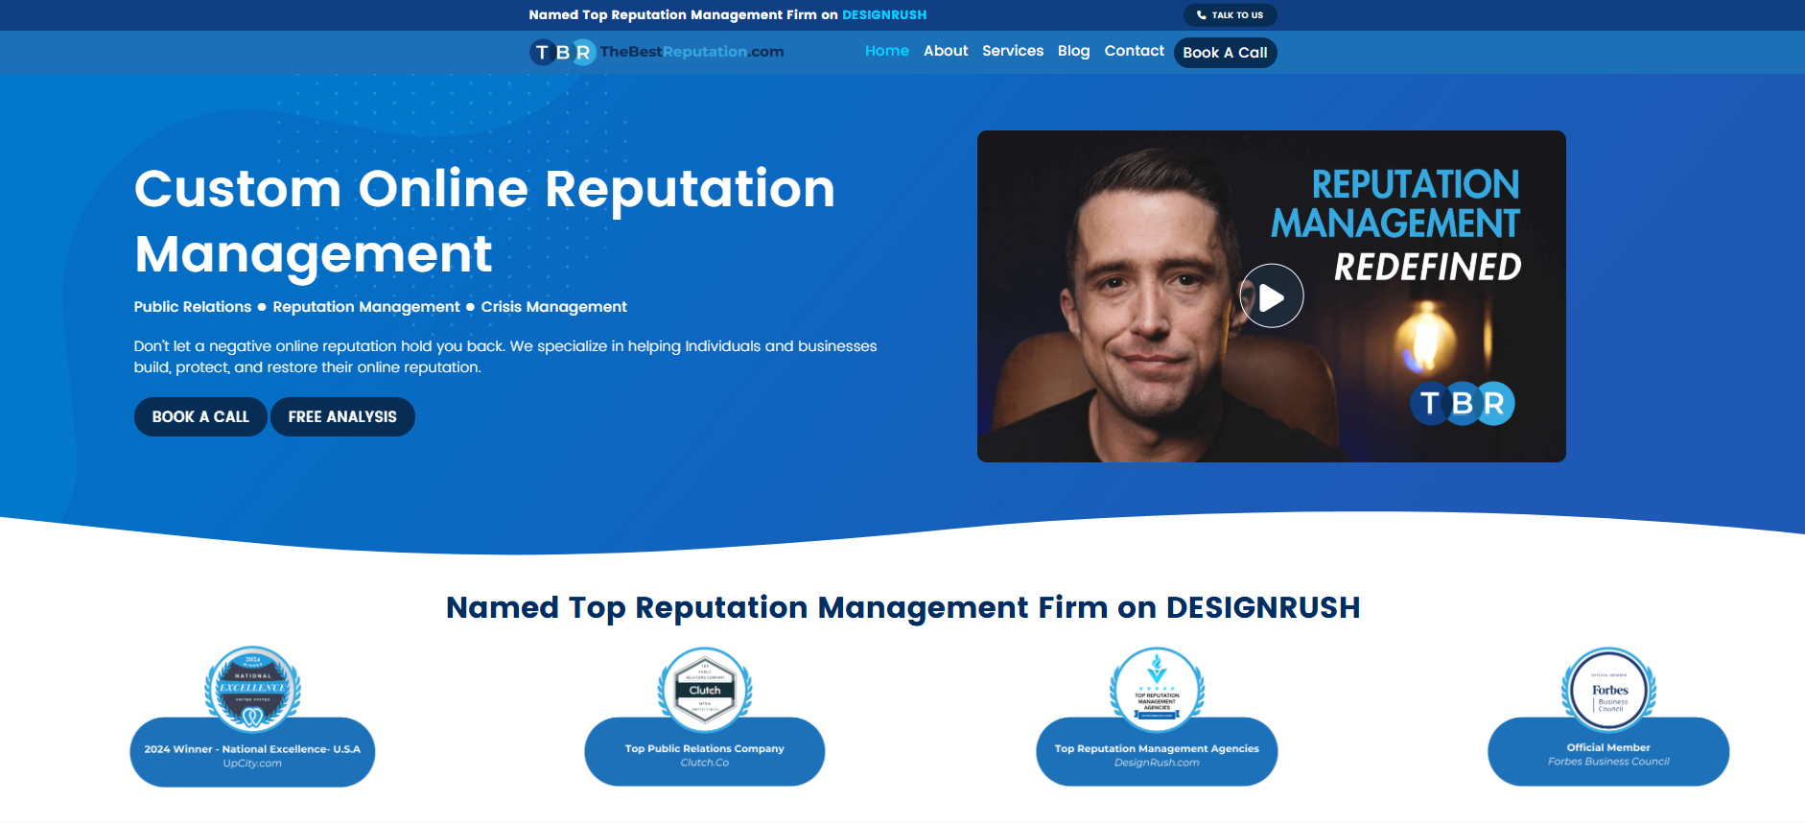Open the Home menu item
This screenshot has width=1805, height=825.
[887, 51]
